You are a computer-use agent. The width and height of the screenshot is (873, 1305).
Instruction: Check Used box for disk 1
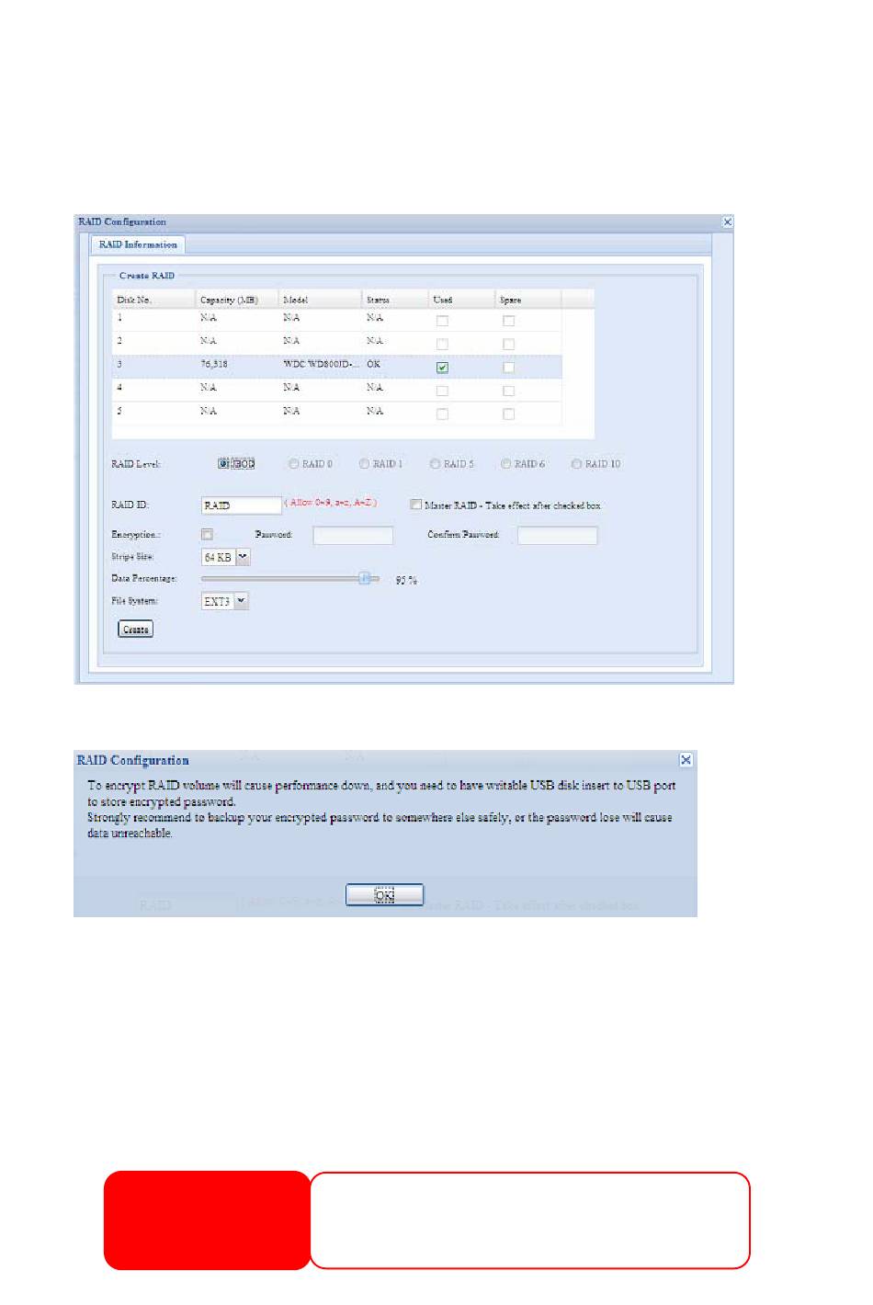pyautogui.click(x=442, y=321)
